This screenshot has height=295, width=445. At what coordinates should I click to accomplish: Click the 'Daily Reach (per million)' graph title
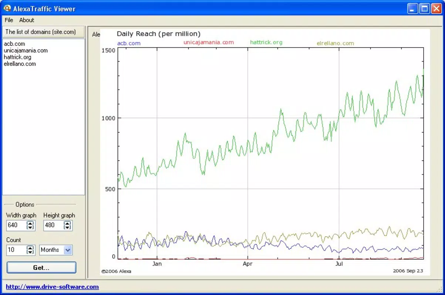coord(159,34)
